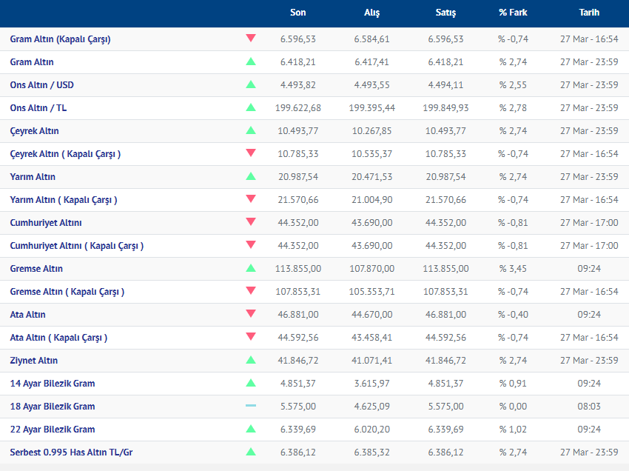Open the Gram Altın link
The height and width of the screenshot is (471, 629).
click(32, 62)
